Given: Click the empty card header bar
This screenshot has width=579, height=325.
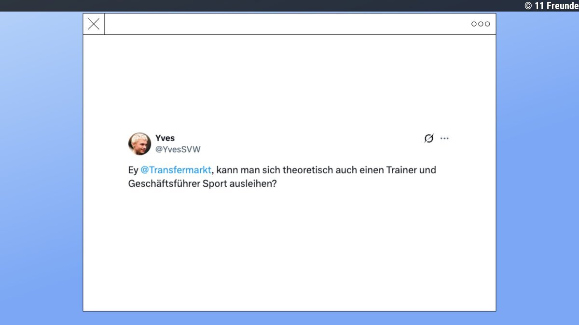Looking at the screenshot, I should (289, 24).
